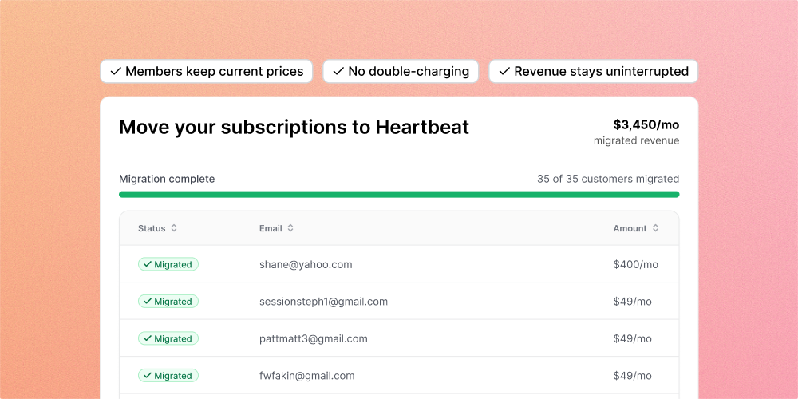Click Migrated status badge for pattmatt3@gmail.com
The height and width of the screenshot is (399, 798).
tap(168, 338)
